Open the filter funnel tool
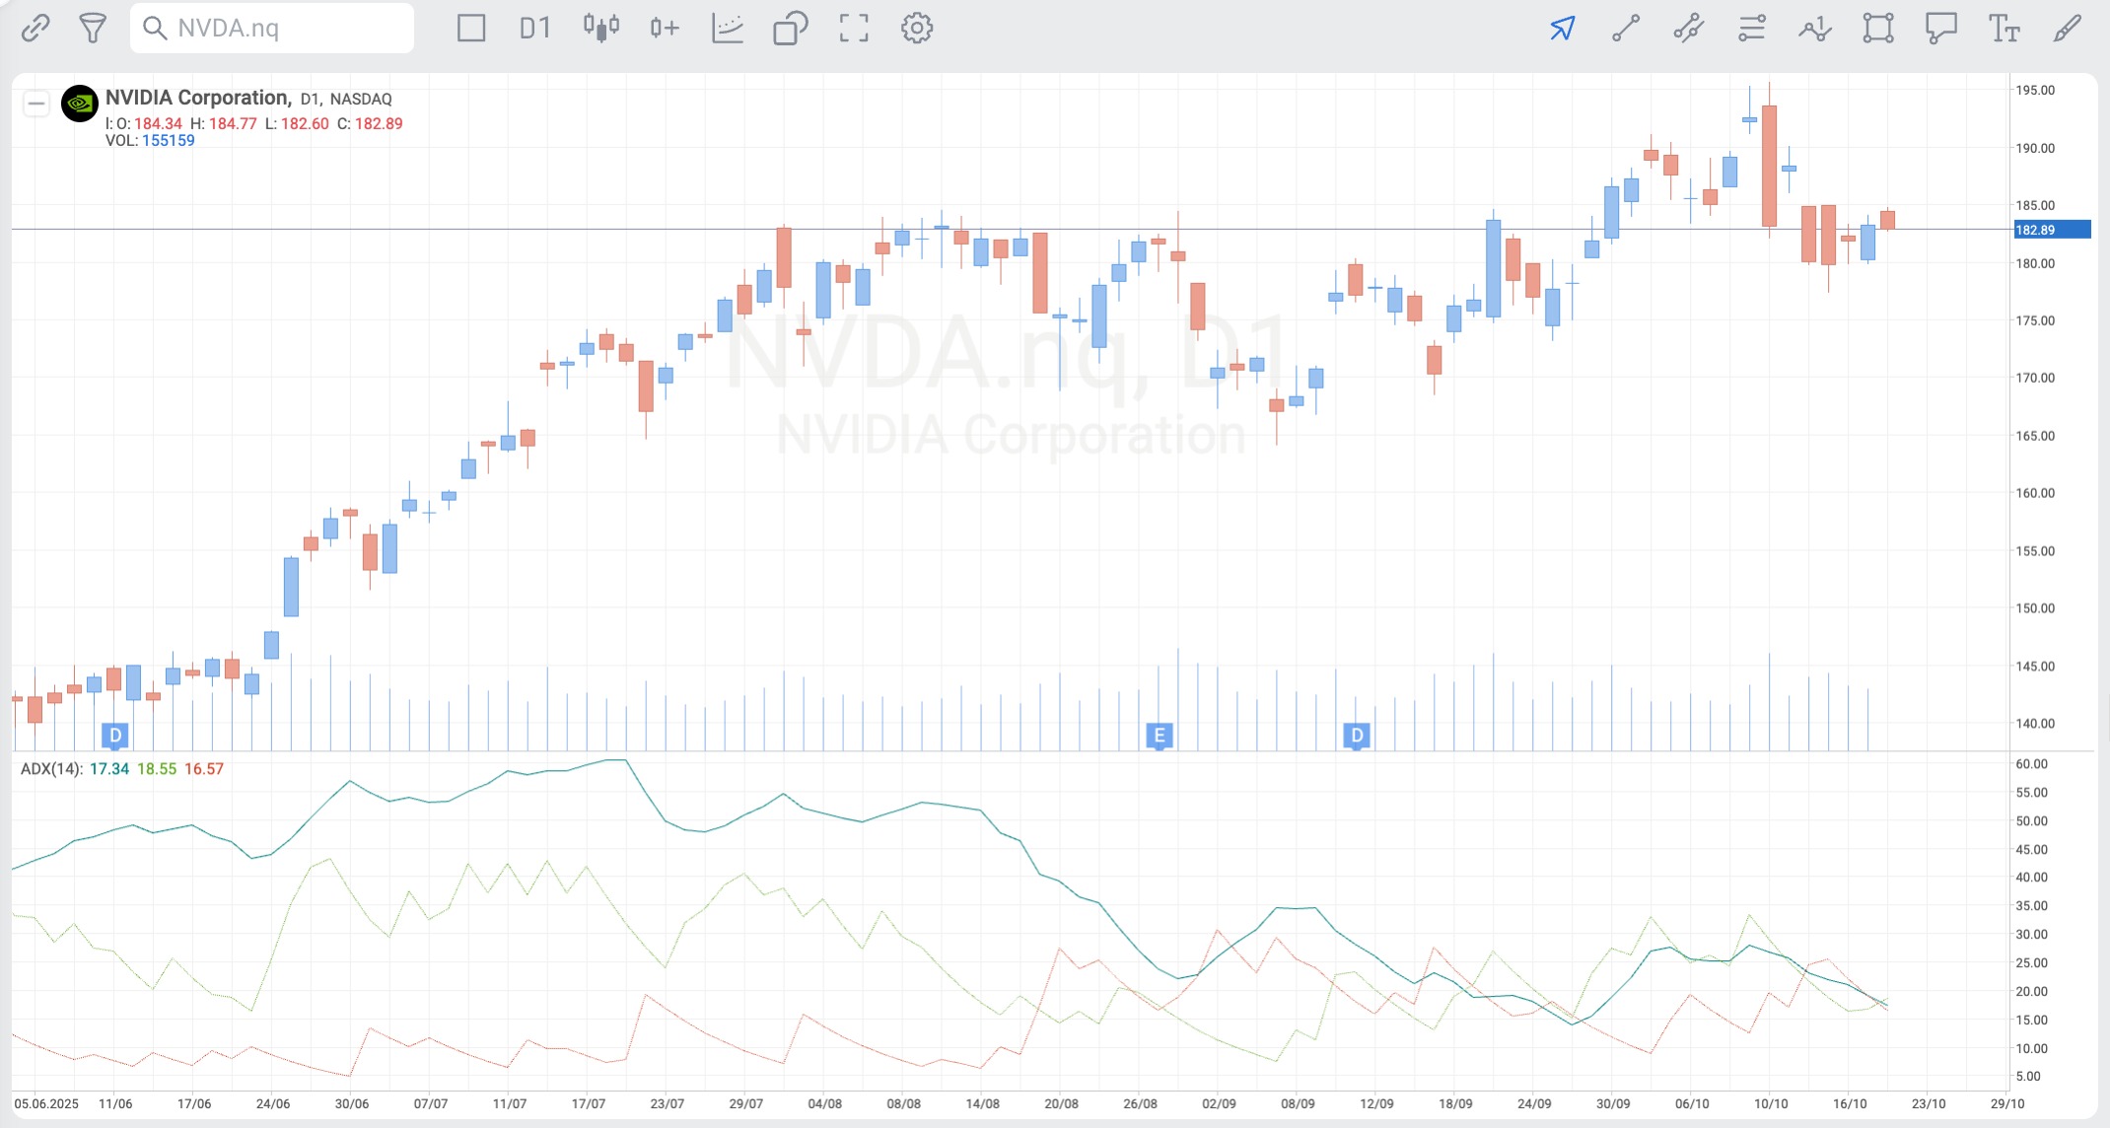 [93, 28]
